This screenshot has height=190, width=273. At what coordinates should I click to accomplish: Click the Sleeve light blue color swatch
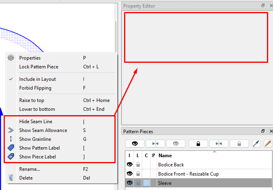tap(147, 183)
